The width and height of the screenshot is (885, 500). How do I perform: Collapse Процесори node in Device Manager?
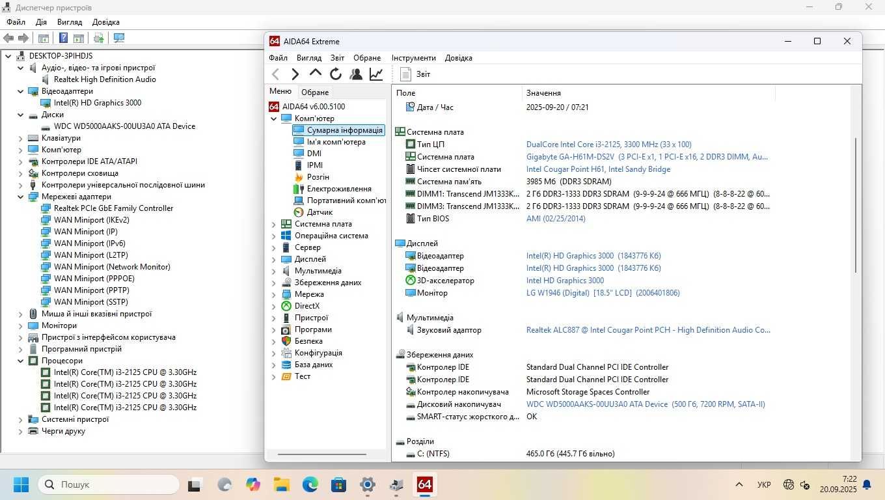20,361
